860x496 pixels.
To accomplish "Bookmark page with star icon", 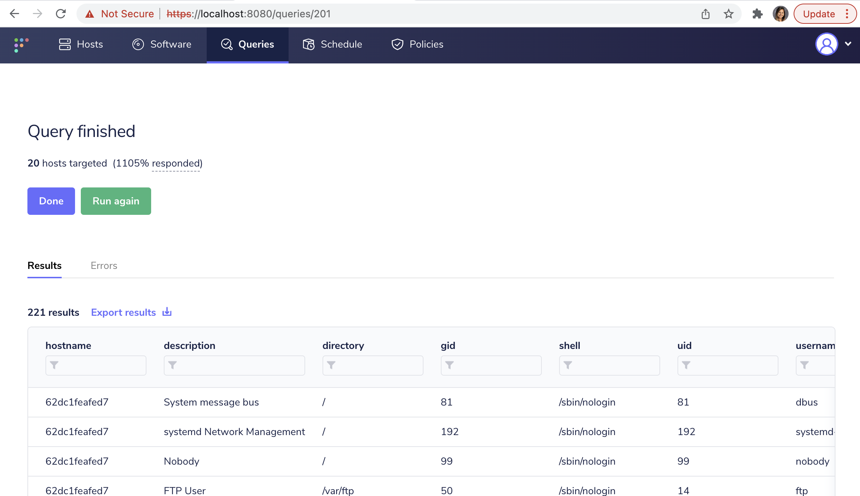I will (x=728, y=14).
